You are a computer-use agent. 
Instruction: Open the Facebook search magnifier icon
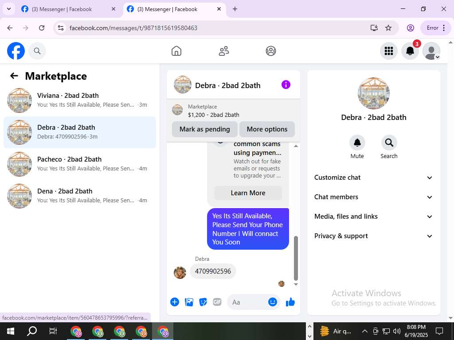coord(37,51)
